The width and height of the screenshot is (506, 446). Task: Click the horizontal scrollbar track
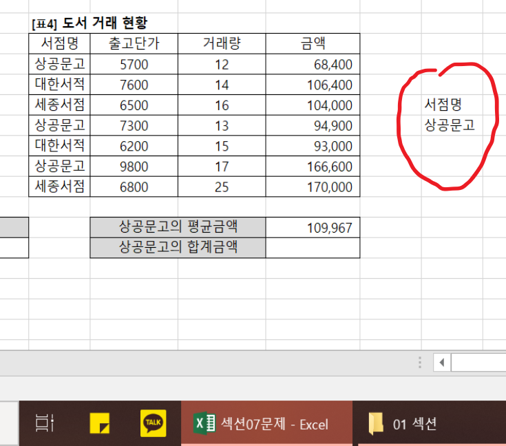(478, 362)
